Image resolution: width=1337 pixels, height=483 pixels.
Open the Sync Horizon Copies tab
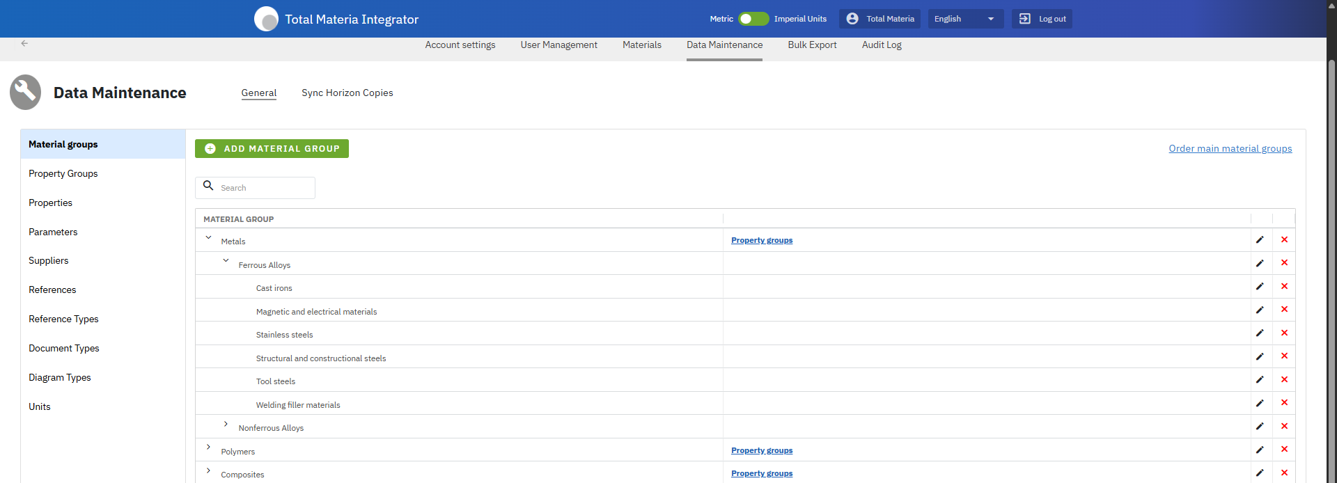347,93
